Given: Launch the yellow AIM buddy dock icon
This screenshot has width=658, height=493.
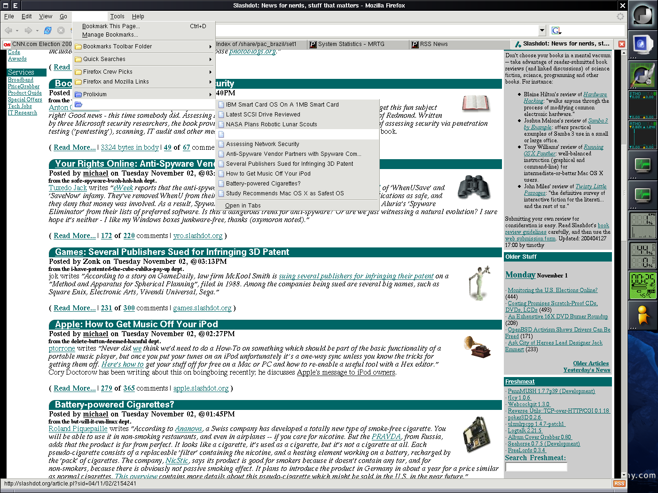Looking at the screenshot, I should pyautogui.click(x=642, y=315).
